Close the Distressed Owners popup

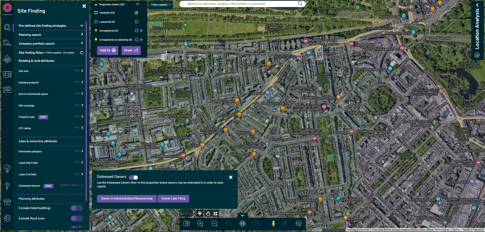(x=231, y=177)
